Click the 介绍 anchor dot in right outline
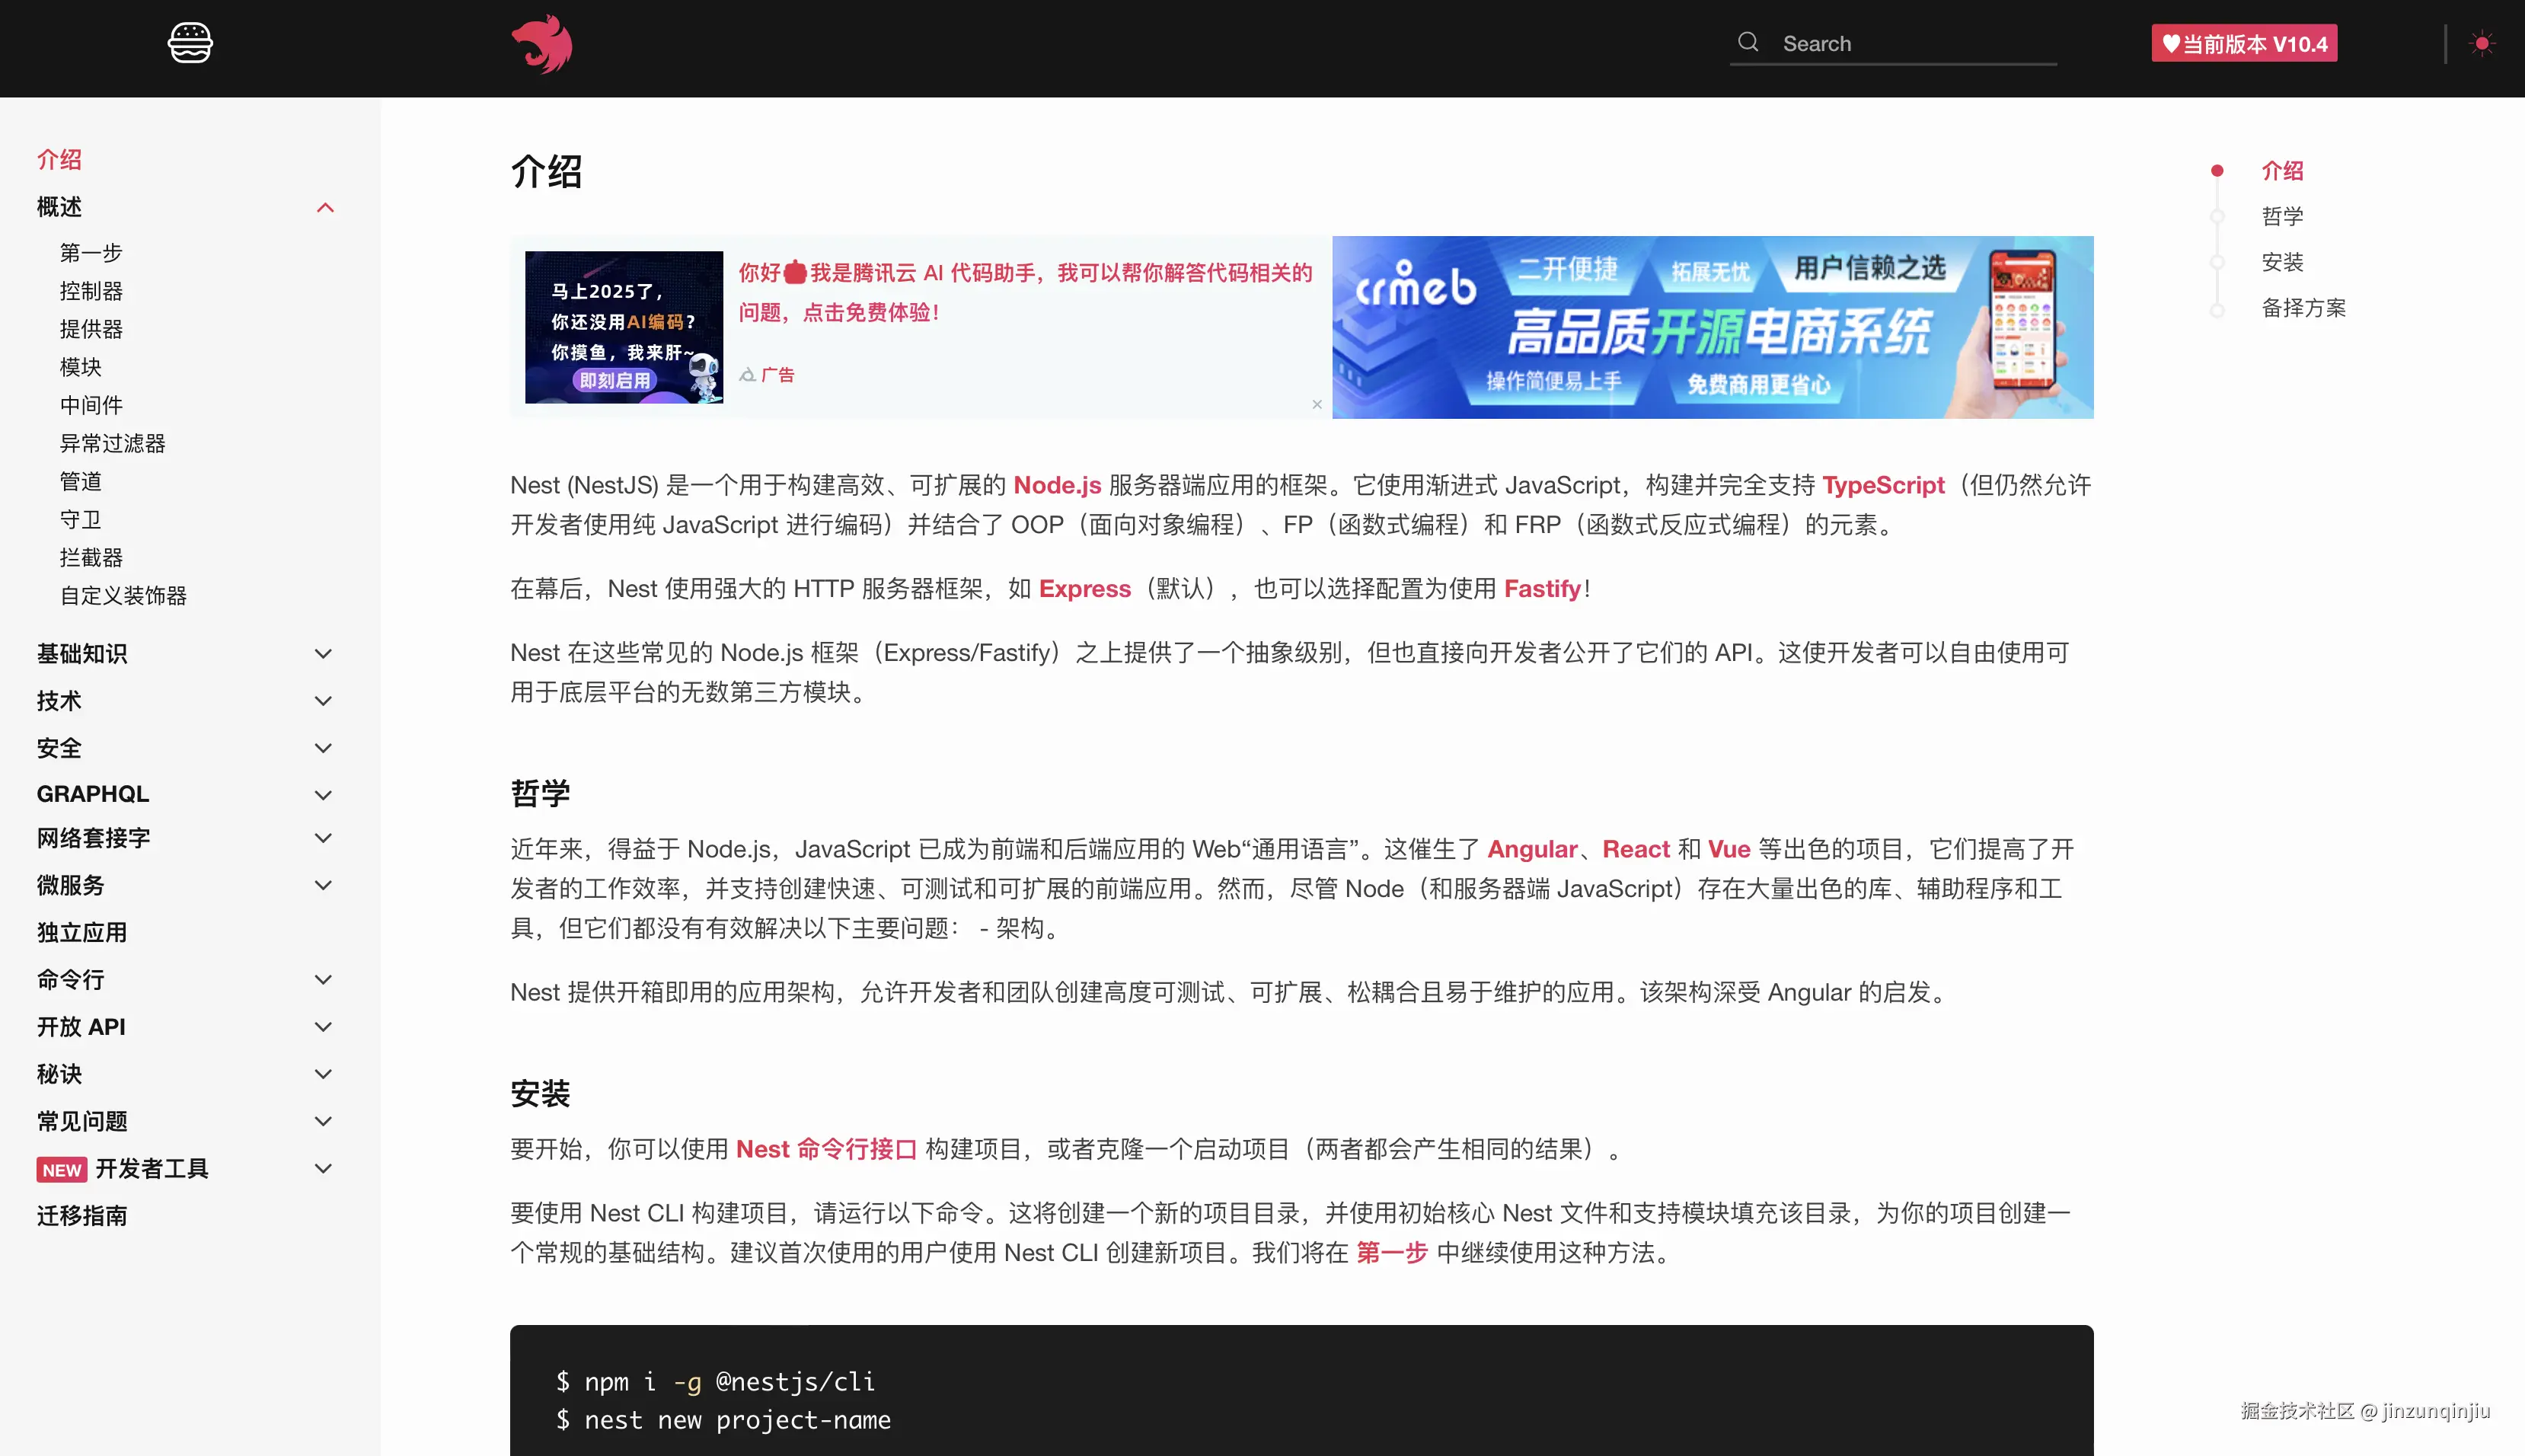2525x1456 pixels. tap(2217, 170)
